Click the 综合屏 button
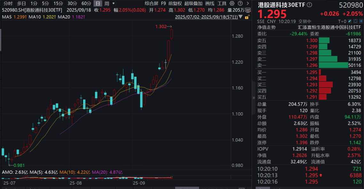Viewport: 364px width, 189px height. [151, 4]
